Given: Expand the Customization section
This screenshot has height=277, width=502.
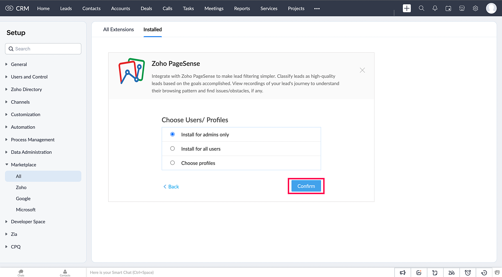Looking at the screenshot, I should click(x=25, y=114).
